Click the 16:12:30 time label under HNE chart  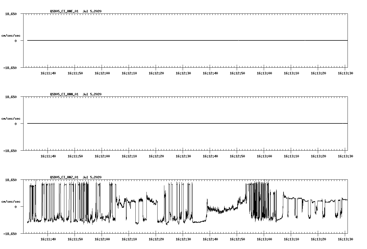coord(183,73)
